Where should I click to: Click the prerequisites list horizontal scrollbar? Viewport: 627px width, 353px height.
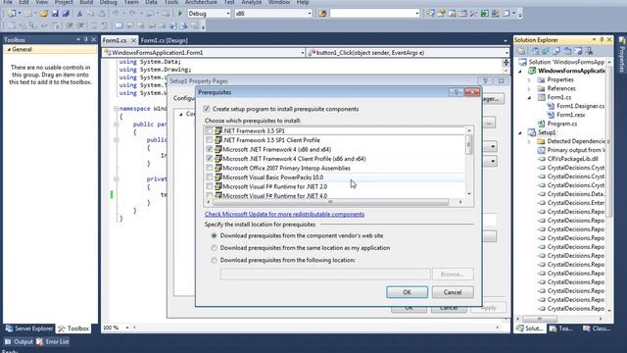pos(330,202)
